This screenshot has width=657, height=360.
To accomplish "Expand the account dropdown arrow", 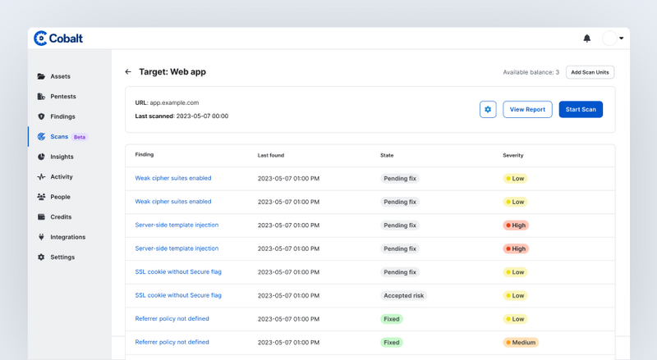I will (622, 38).
